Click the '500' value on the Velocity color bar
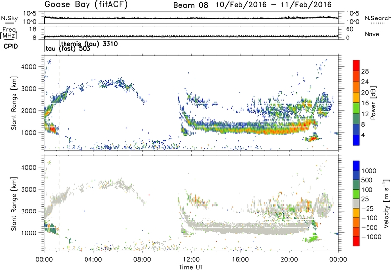The width and height of the screenshot is (391, 270). [x=368, y=180]
